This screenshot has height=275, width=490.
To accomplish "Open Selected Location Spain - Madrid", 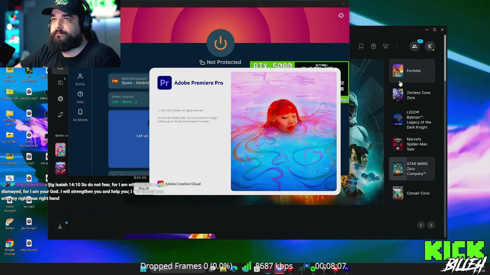I will (x=129, y=81).
